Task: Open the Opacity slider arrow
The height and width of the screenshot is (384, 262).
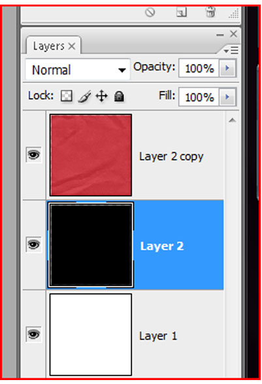Action: point(227,68)
